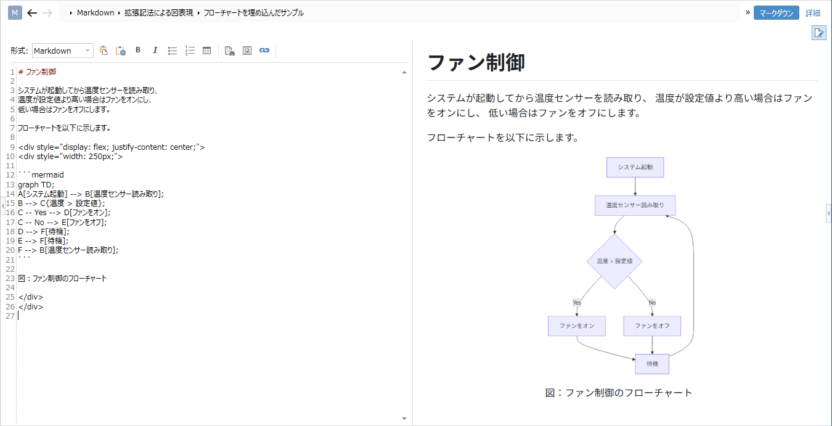Click ファンをオフ flowchart node
Viewport: 832px width, 426px height.
click(652, 326)
